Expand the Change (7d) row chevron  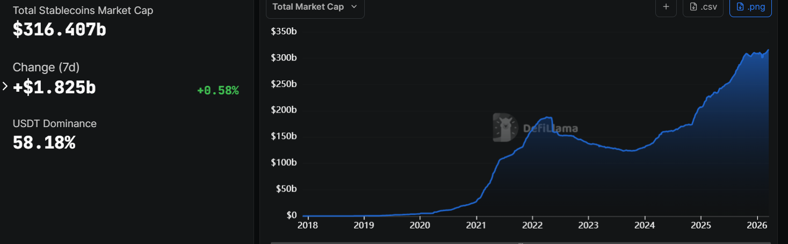5,86
